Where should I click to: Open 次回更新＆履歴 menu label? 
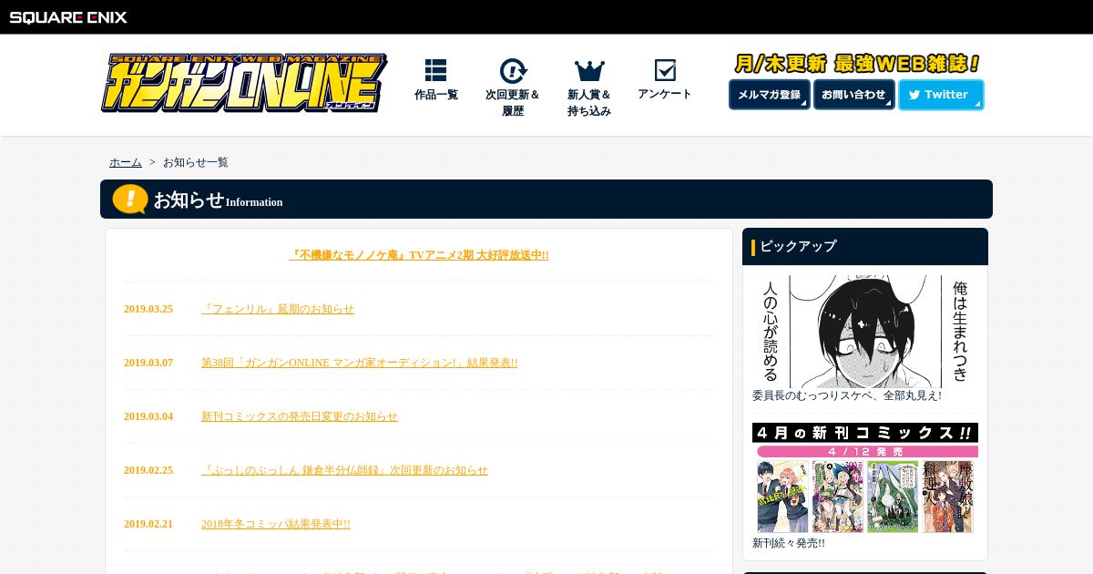[513, 103]
